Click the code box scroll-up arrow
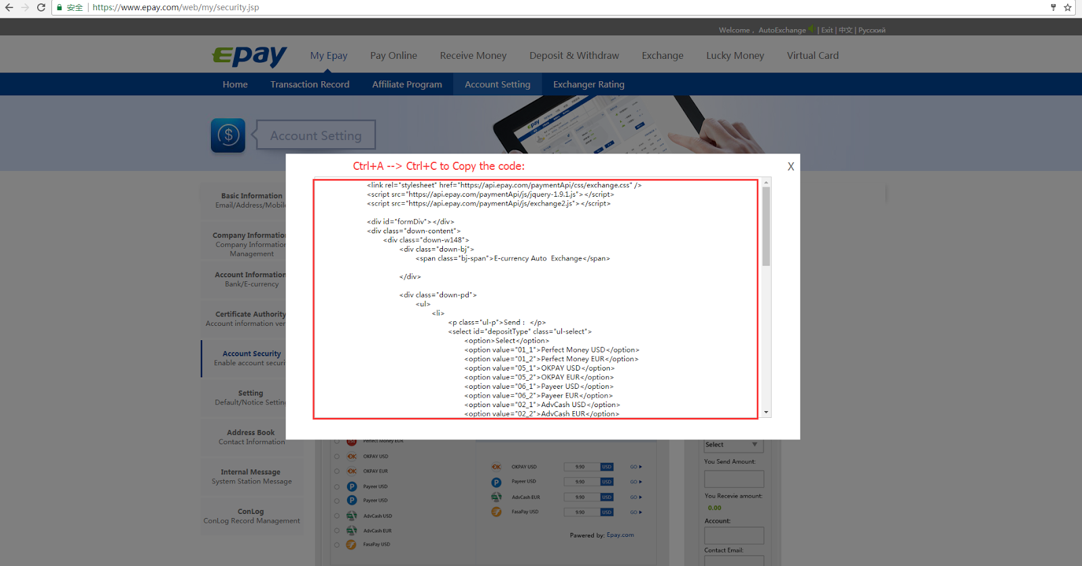The image size is (1082, 566). pyautogui.click(x=766, y=183)
